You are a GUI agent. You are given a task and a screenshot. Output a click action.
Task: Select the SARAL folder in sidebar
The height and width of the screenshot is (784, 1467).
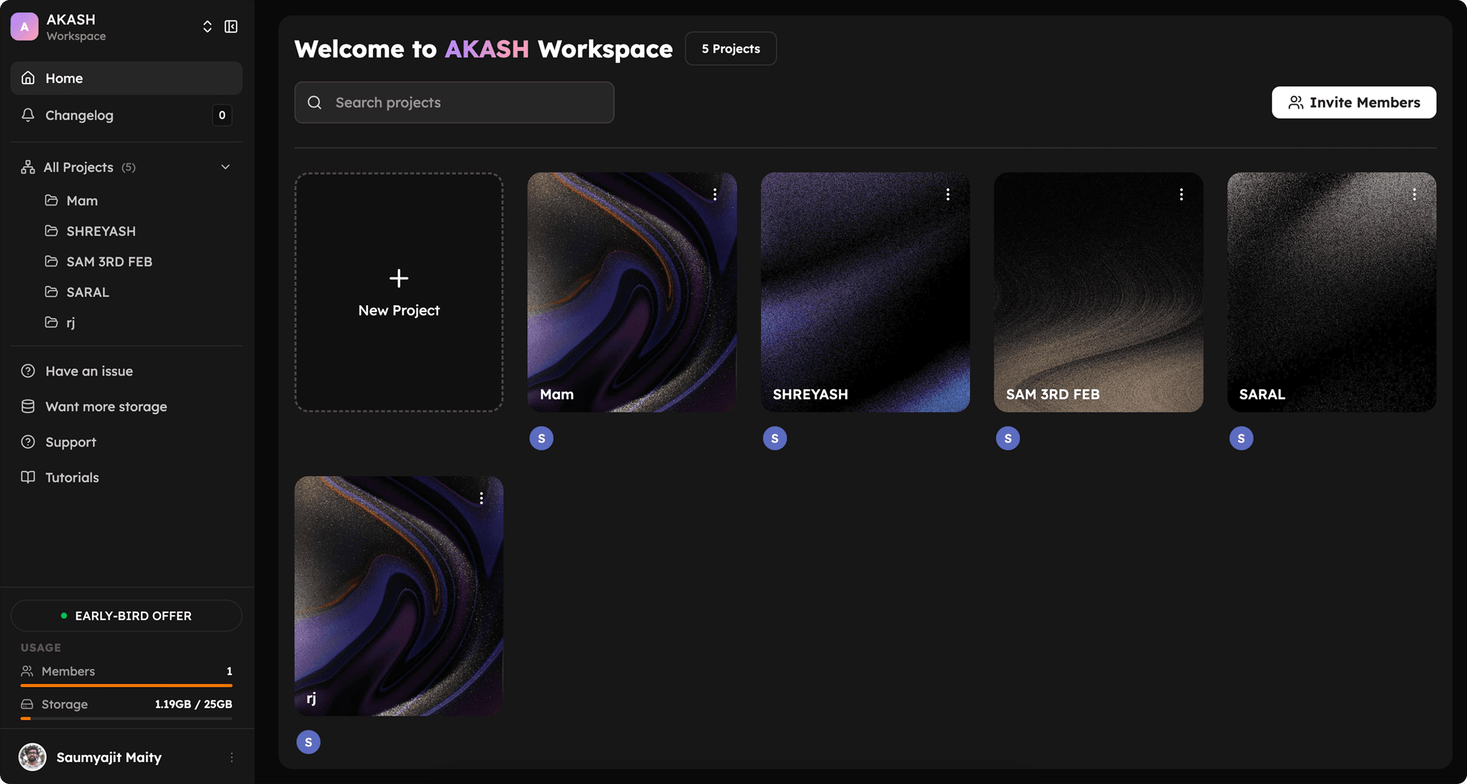(87, 292)
